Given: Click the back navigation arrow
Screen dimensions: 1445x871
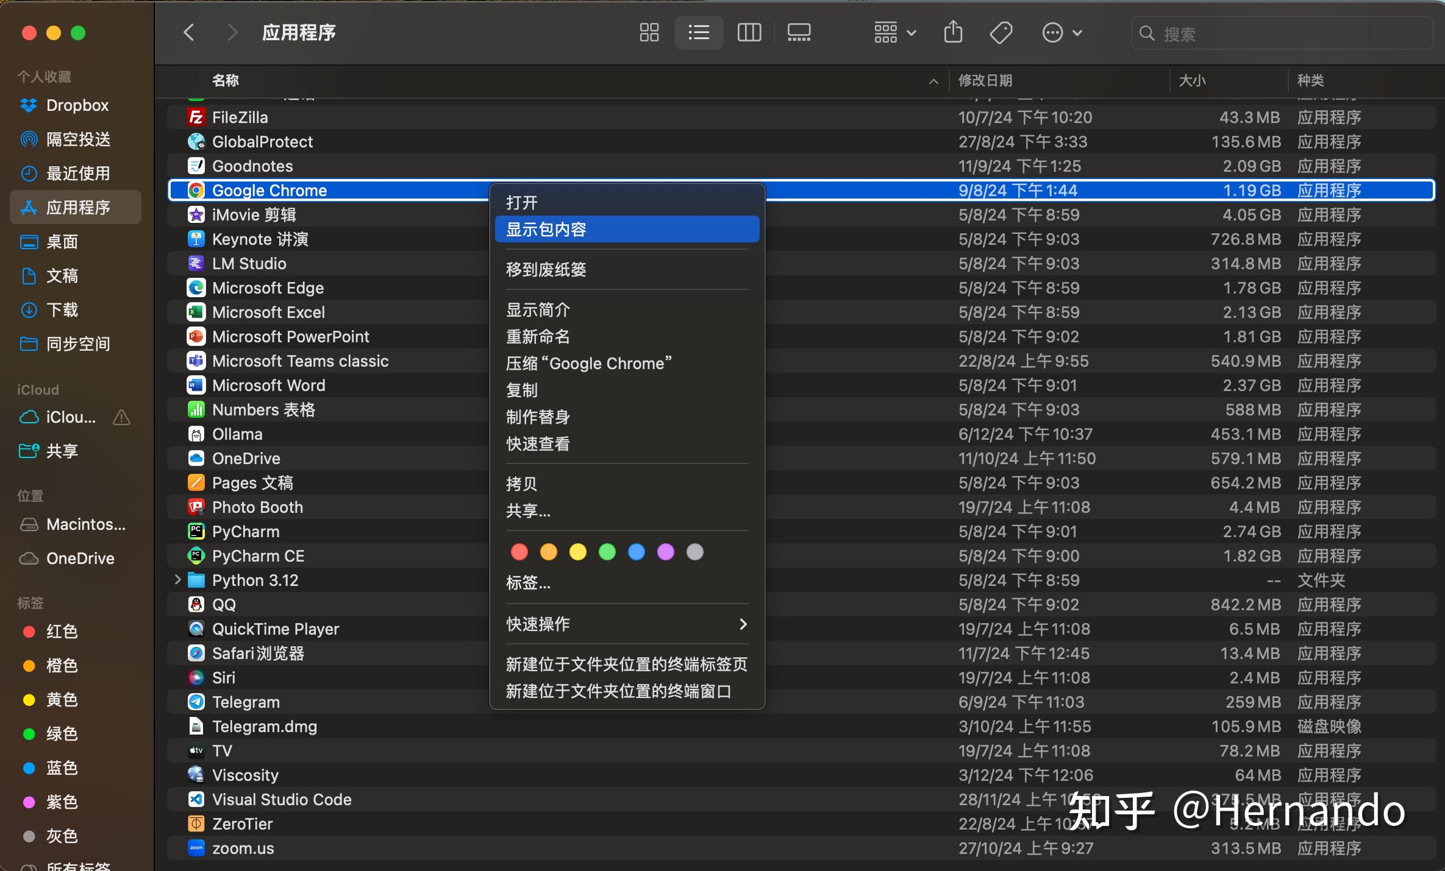Looking at the screenshot, I should tap(189, 32).
